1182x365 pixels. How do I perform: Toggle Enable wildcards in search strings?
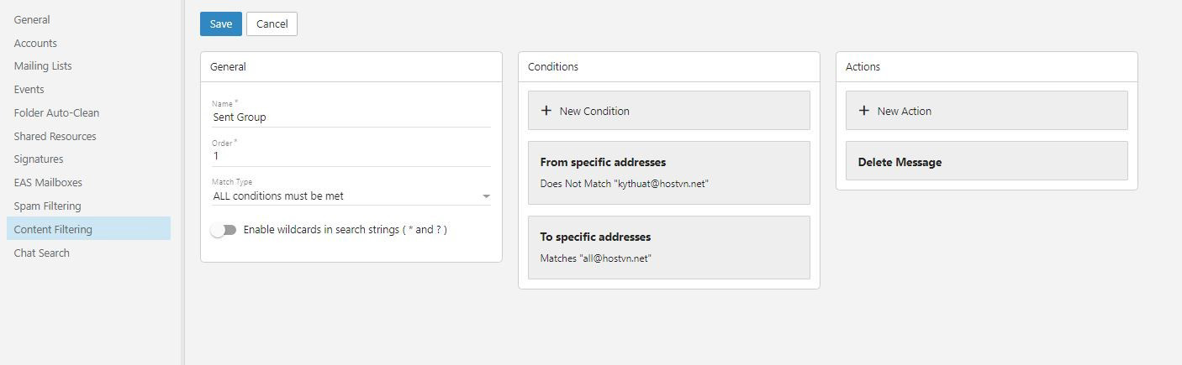224,230
